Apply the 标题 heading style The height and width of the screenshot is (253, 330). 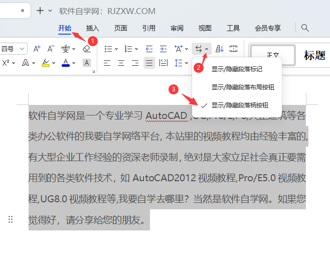coord(314,55)
